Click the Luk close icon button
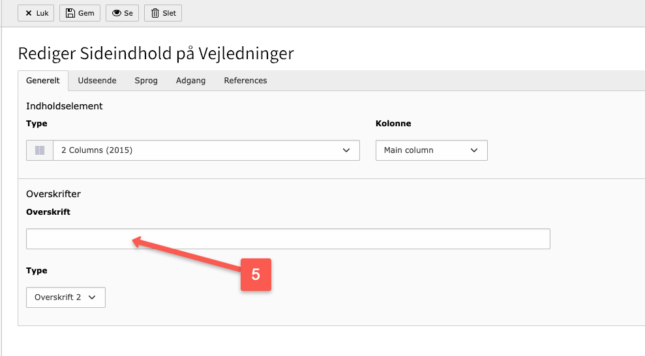The image size is (645, 356). click(37, 13)
